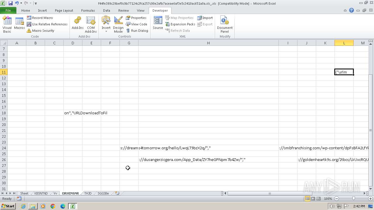Select cell with URLDownloadToFil text
The width and height of the screenshot is (374, 210).
pos(73,113)
